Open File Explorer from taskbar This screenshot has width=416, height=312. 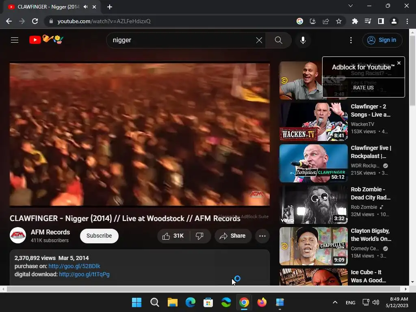tap(172, 302)
